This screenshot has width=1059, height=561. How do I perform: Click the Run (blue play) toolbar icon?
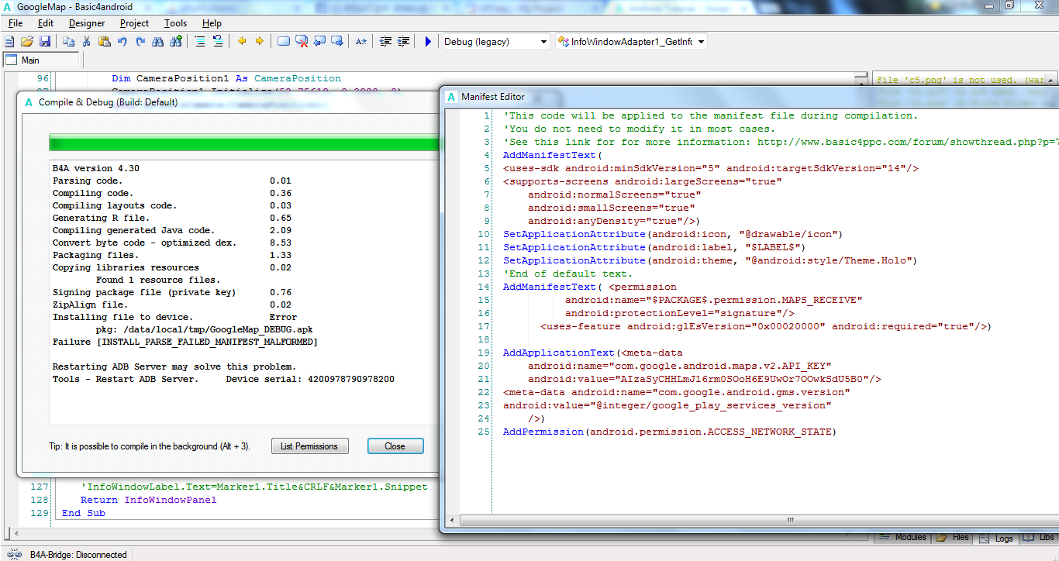coord(428,42)
